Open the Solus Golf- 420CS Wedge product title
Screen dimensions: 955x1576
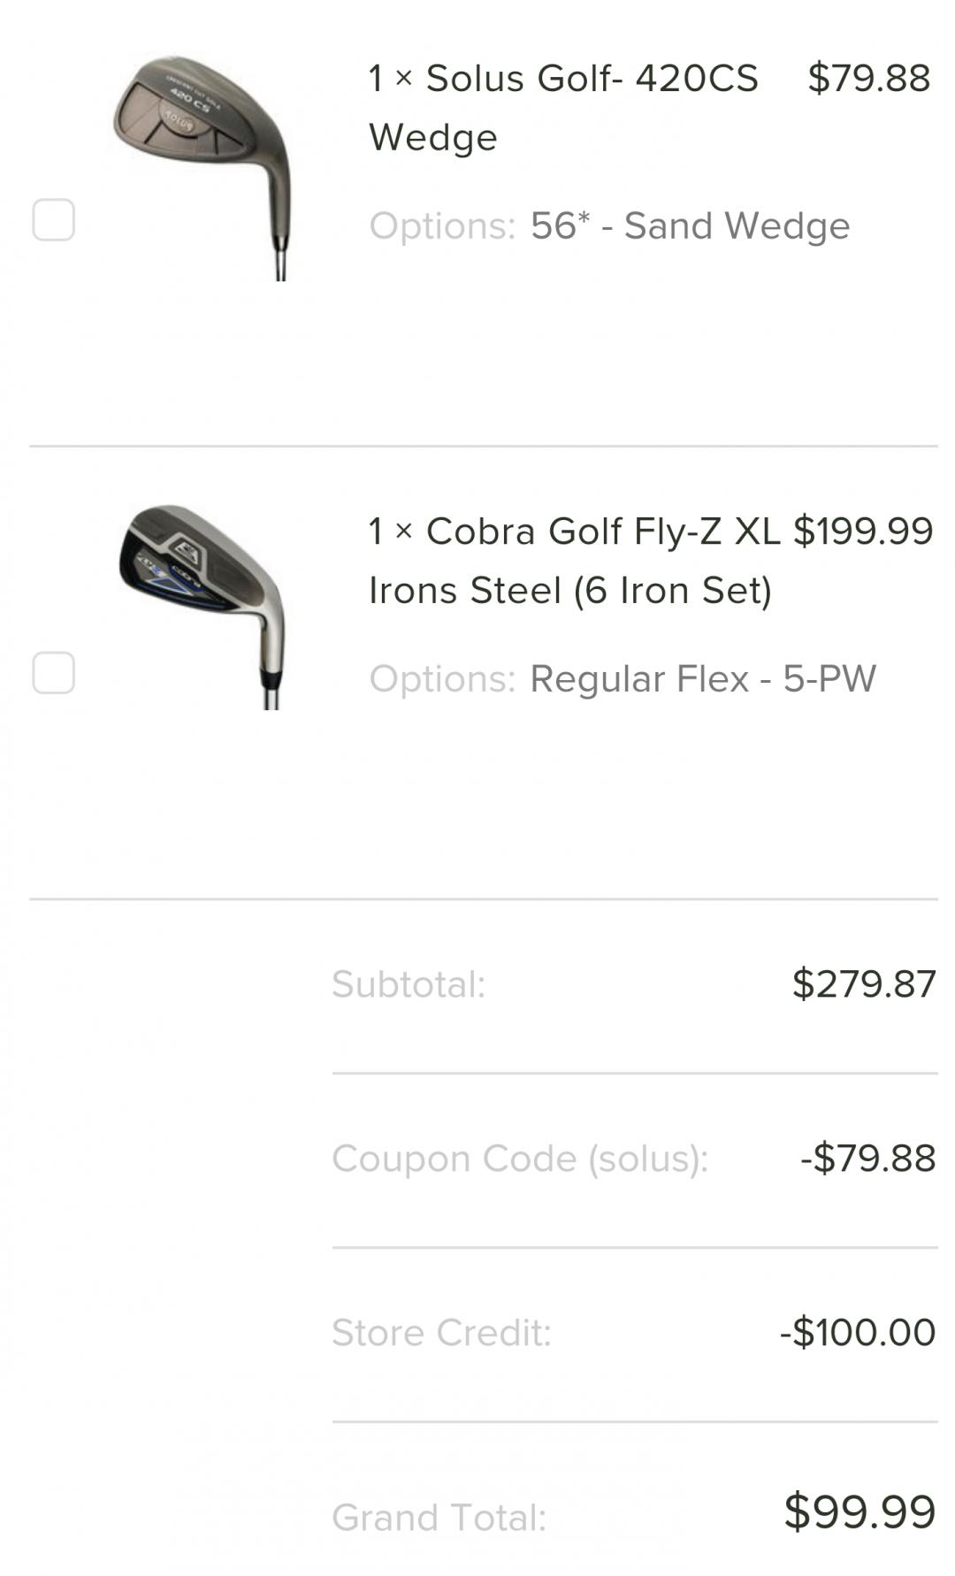coord(562,107)
